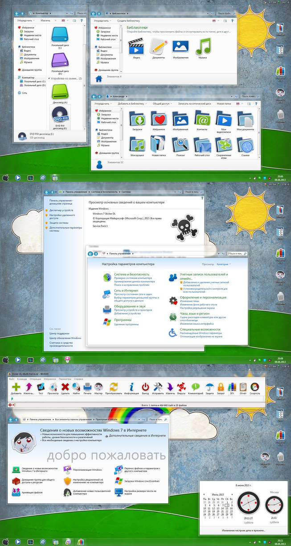This screenshot has width=291, height=546.
Task: Select the SFX icon in WinRAR toolbar
Action: 232,387
